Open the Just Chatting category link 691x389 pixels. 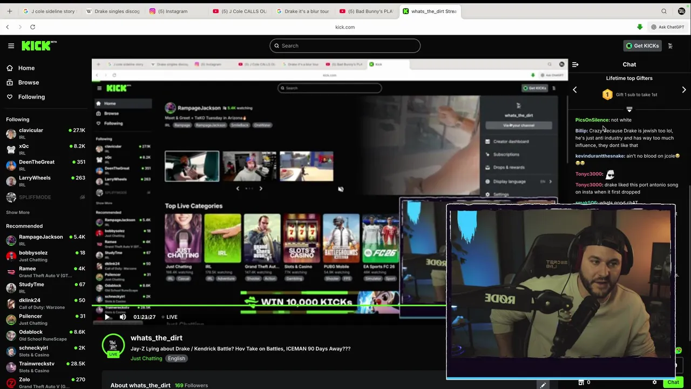coord(146,358)
